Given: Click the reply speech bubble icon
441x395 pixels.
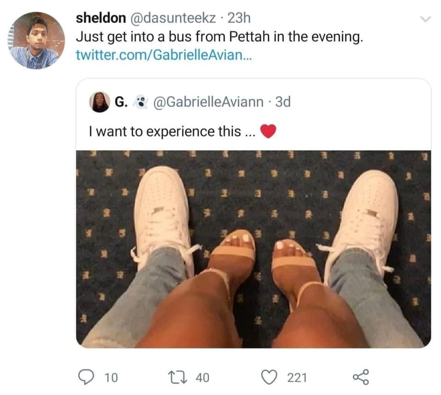Looking at the screenshot, I should click(86, 377).
